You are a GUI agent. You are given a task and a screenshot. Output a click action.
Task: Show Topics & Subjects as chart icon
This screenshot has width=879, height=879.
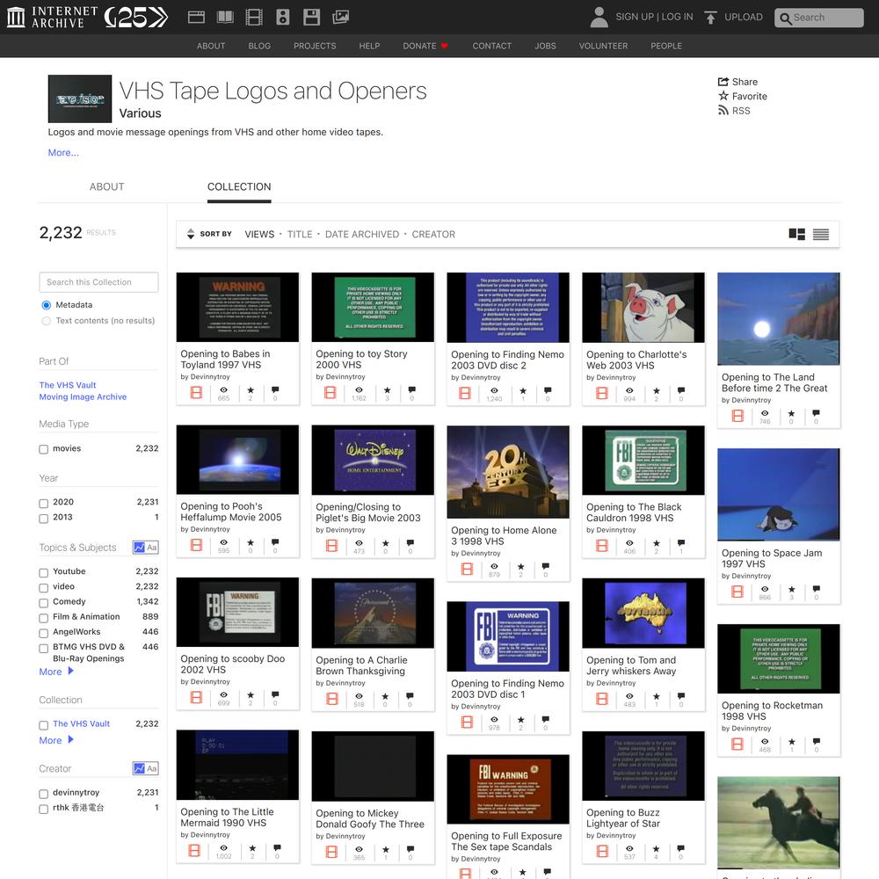(139, 547)
